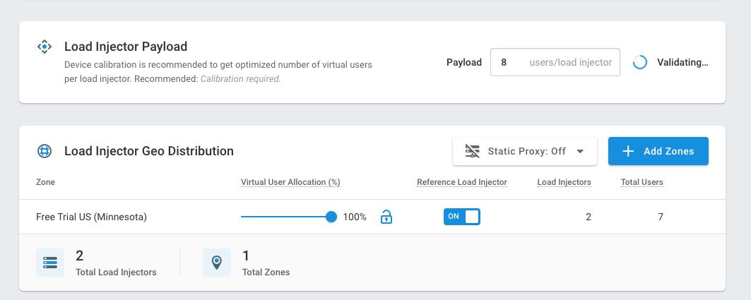This screenshot has width=751, height=300.
Task: Click the Add Zones button
Action: pos(658,151)
